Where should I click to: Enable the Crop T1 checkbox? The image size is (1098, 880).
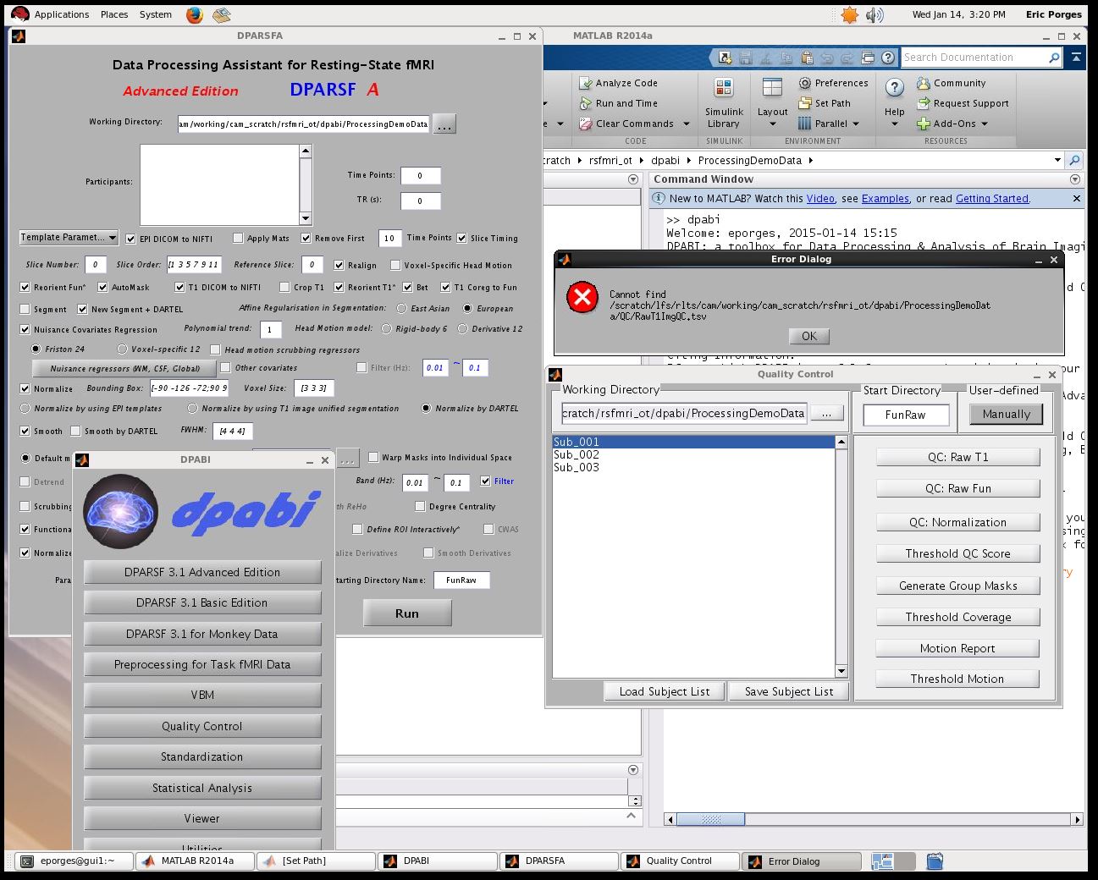(284, 287)
